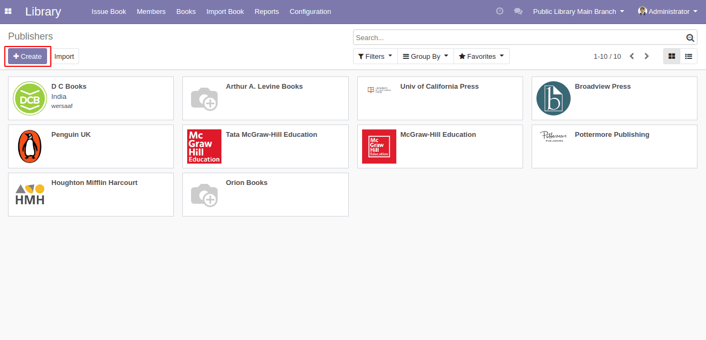Screen dimensions: 706x340
Task: Click the Import button
Action: click(64, 56)
